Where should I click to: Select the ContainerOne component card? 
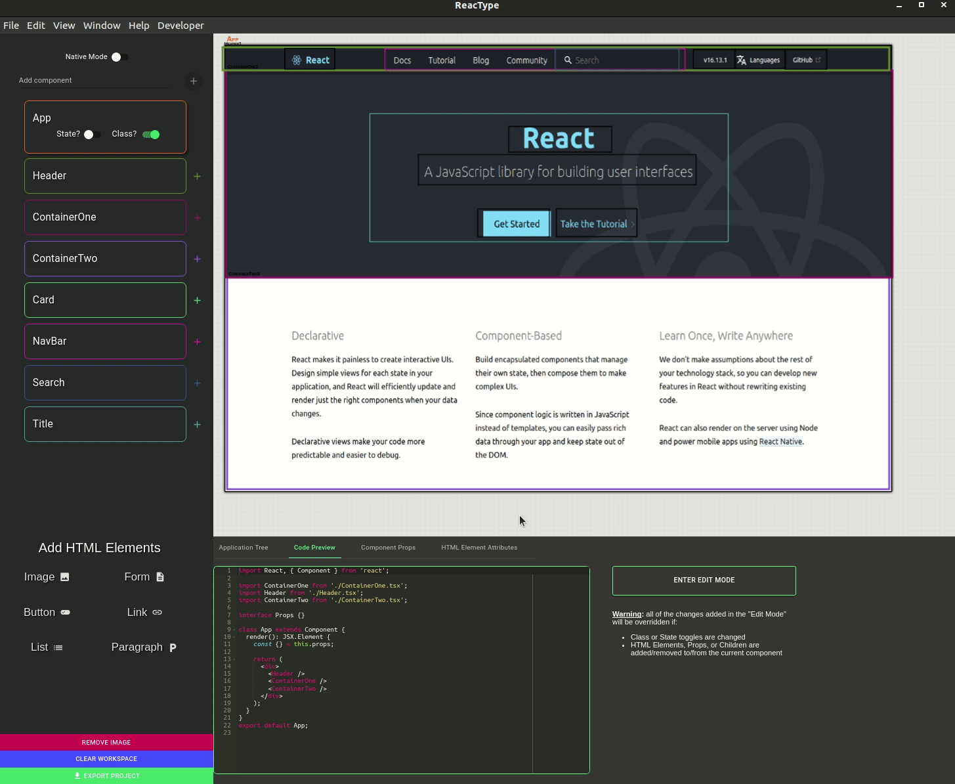[105, 217]
